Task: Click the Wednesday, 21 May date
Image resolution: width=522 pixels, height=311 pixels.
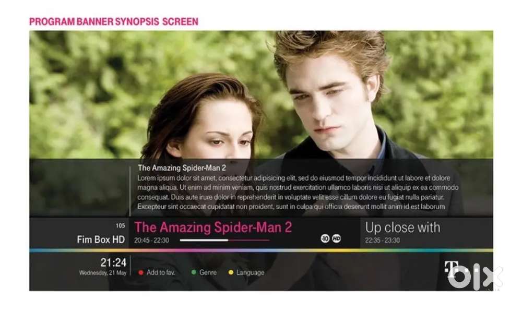Action: click(103, 273)
